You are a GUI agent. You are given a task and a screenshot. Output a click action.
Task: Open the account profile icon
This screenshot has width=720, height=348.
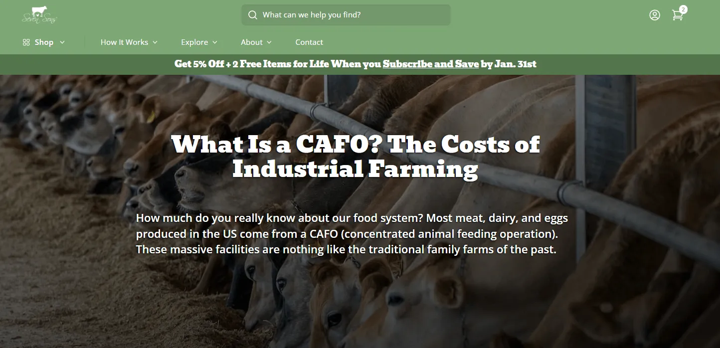[654, 15]
